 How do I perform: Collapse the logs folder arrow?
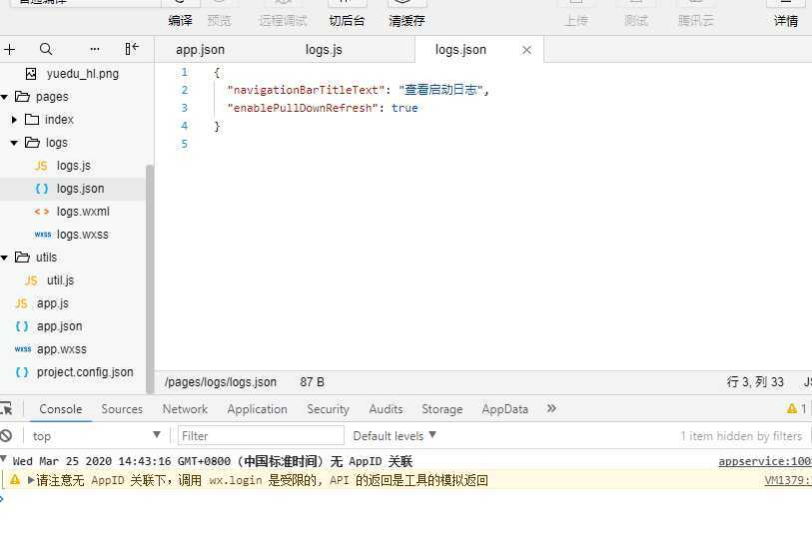pos(14,143)
